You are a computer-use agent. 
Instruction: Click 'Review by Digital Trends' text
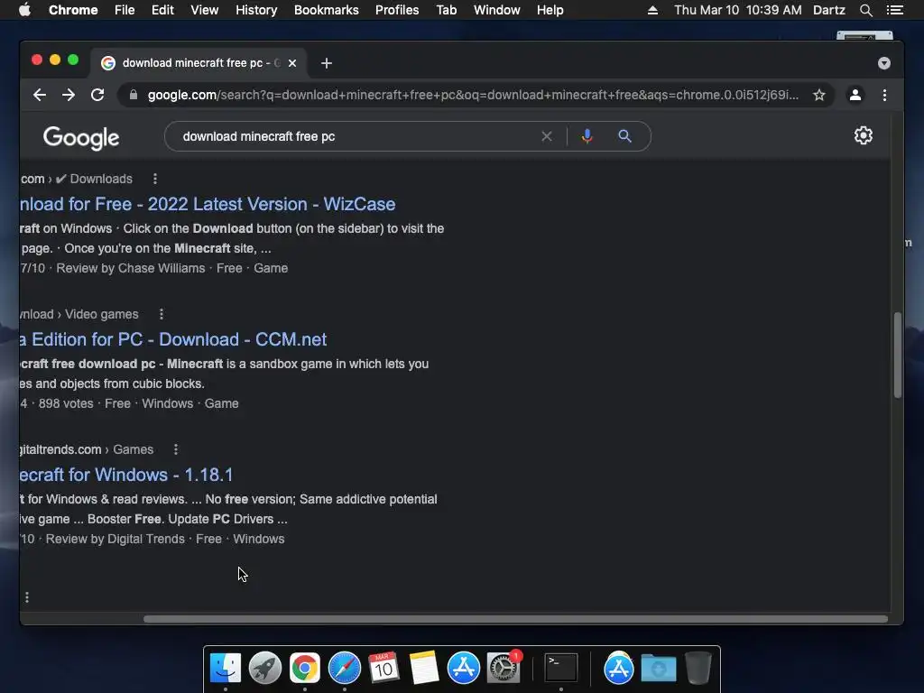click(x=115, y=540)
